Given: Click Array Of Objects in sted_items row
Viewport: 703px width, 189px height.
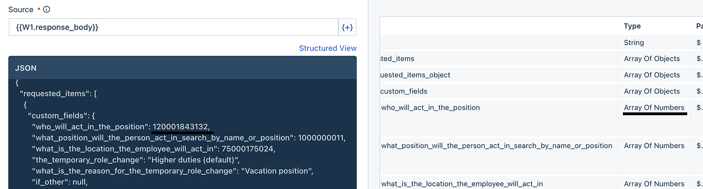Looking at the screenshot, I should tap(652, 59).
